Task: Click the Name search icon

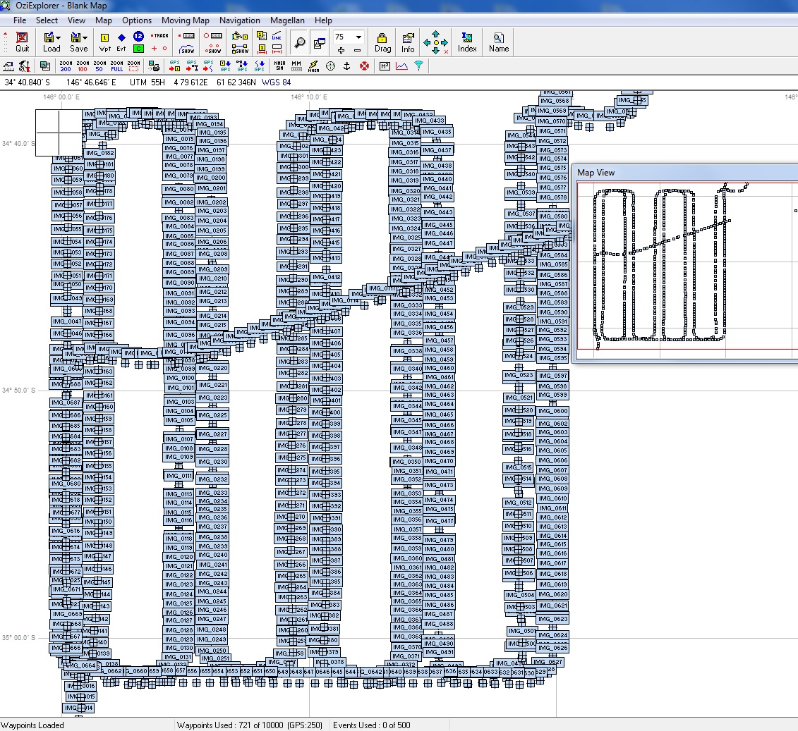Action: pos(499,42)
